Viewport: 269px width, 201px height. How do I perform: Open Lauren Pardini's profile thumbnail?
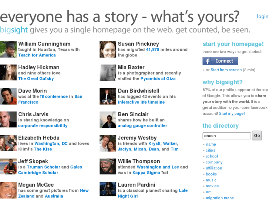coord(108,190)
